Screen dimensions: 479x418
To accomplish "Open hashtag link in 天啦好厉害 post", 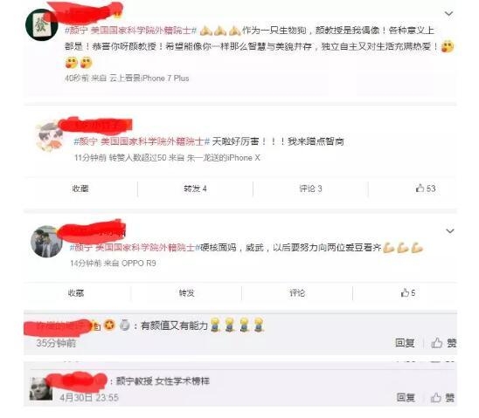I will click(x=142, y=141).
